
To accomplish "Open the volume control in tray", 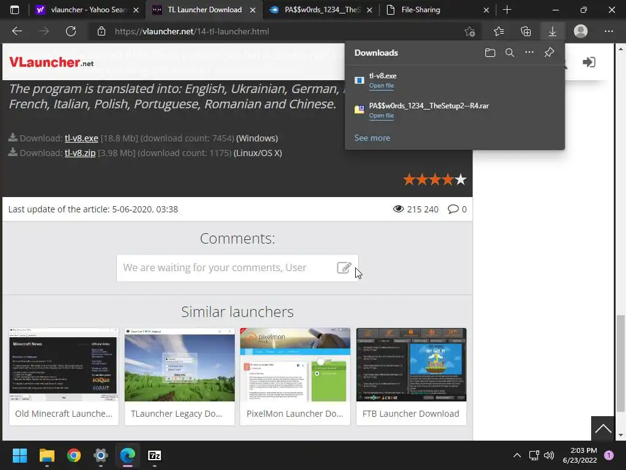I will tap(549, 455).
